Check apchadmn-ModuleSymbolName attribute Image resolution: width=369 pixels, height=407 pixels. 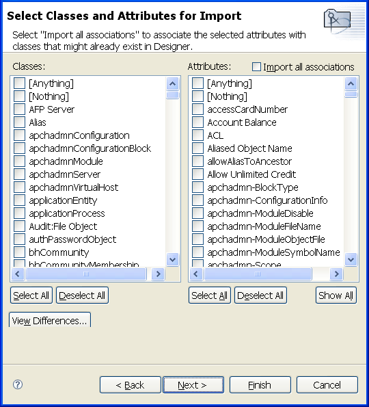(x=197, y=252)
